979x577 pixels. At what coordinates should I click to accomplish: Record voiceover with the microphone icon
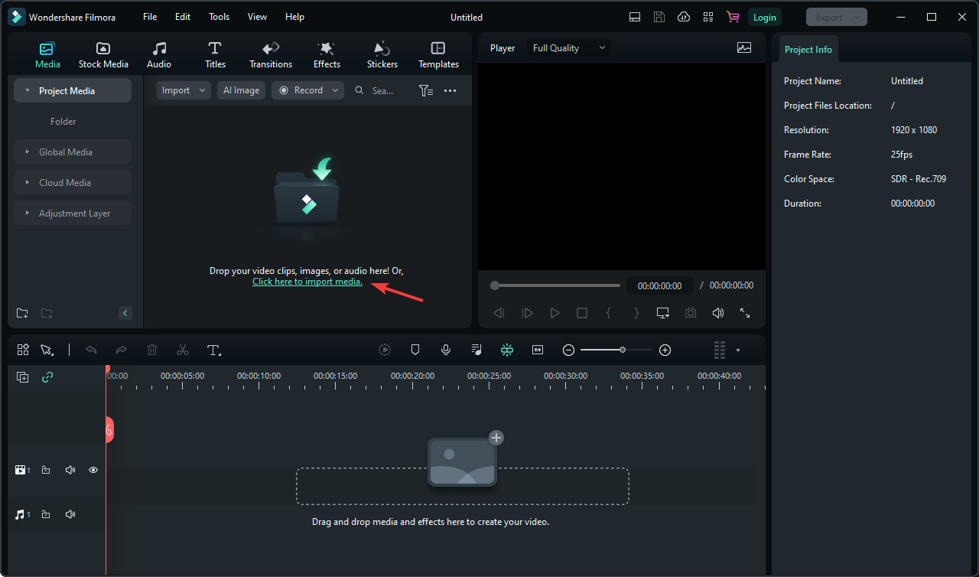[446, 350]
